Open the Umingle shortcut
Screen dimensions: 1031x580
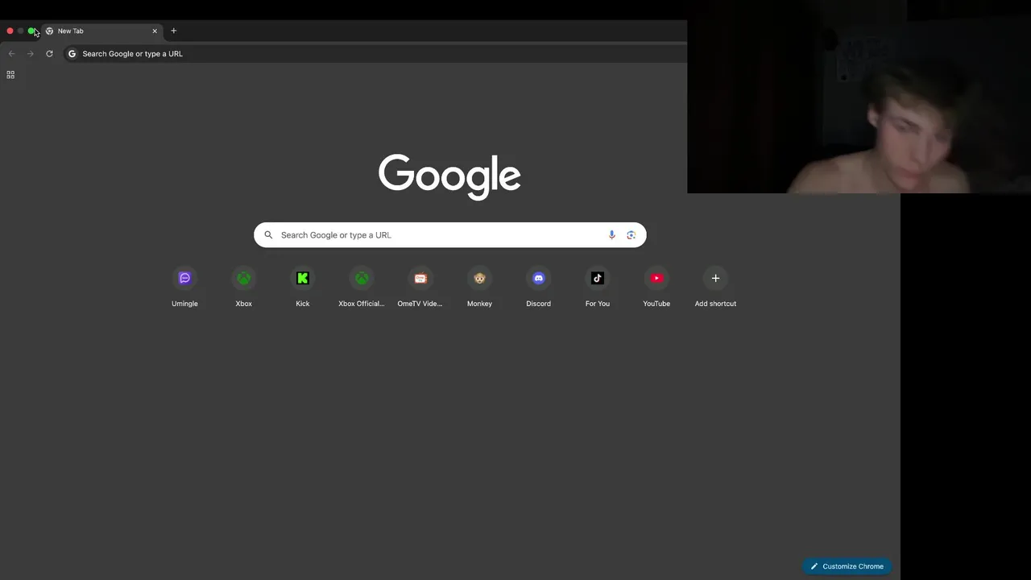[184, 288]
